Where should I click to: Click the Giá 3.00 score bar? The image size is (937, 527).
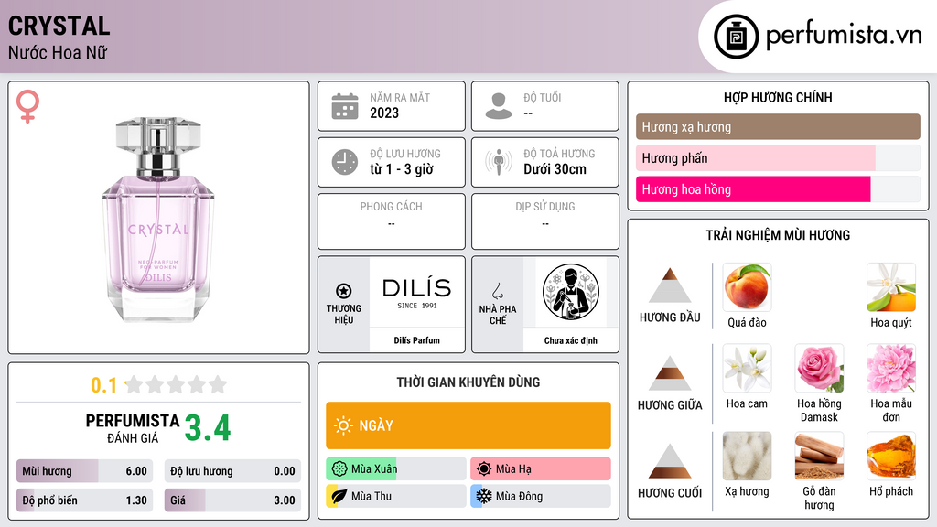coord(232,500)
